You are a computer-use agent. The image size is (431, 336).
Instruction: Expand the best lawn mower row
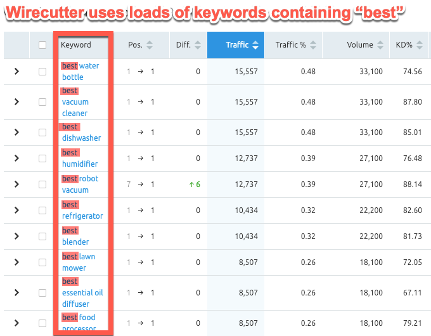click(x=16, y=262)
